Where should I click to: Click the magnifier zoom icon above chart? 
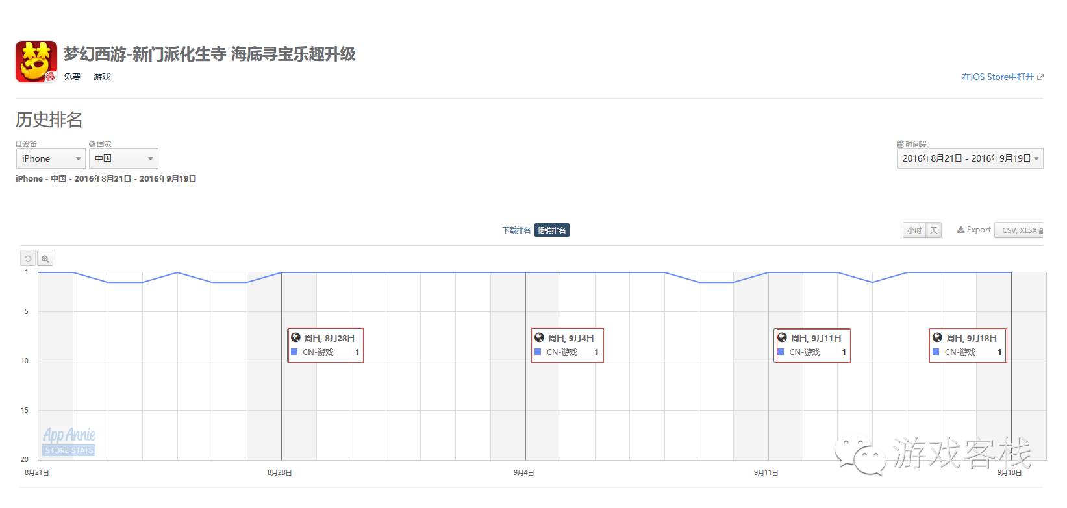45,258
